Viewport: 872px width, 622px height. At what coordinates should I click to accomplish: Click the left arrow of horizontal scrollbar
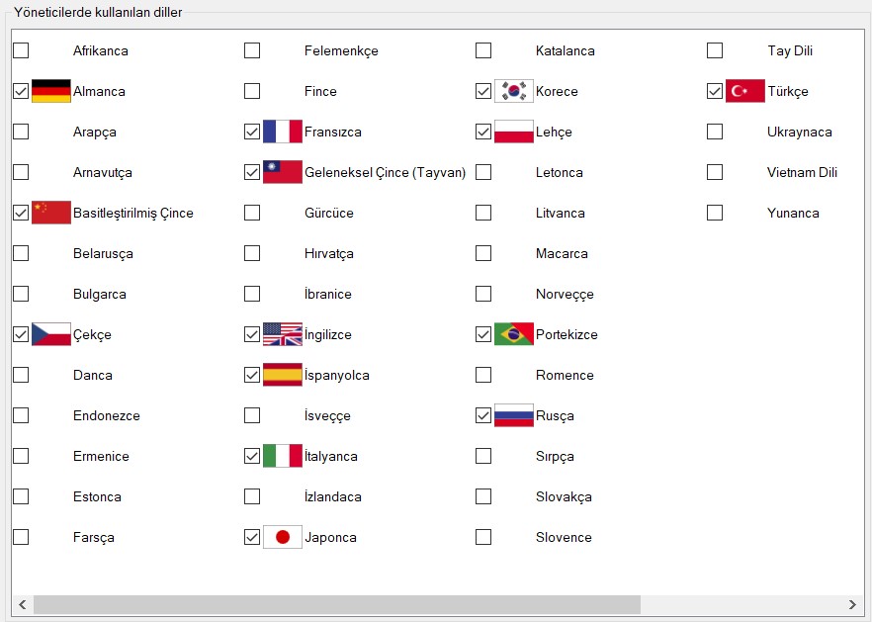[x=22, y=604]
